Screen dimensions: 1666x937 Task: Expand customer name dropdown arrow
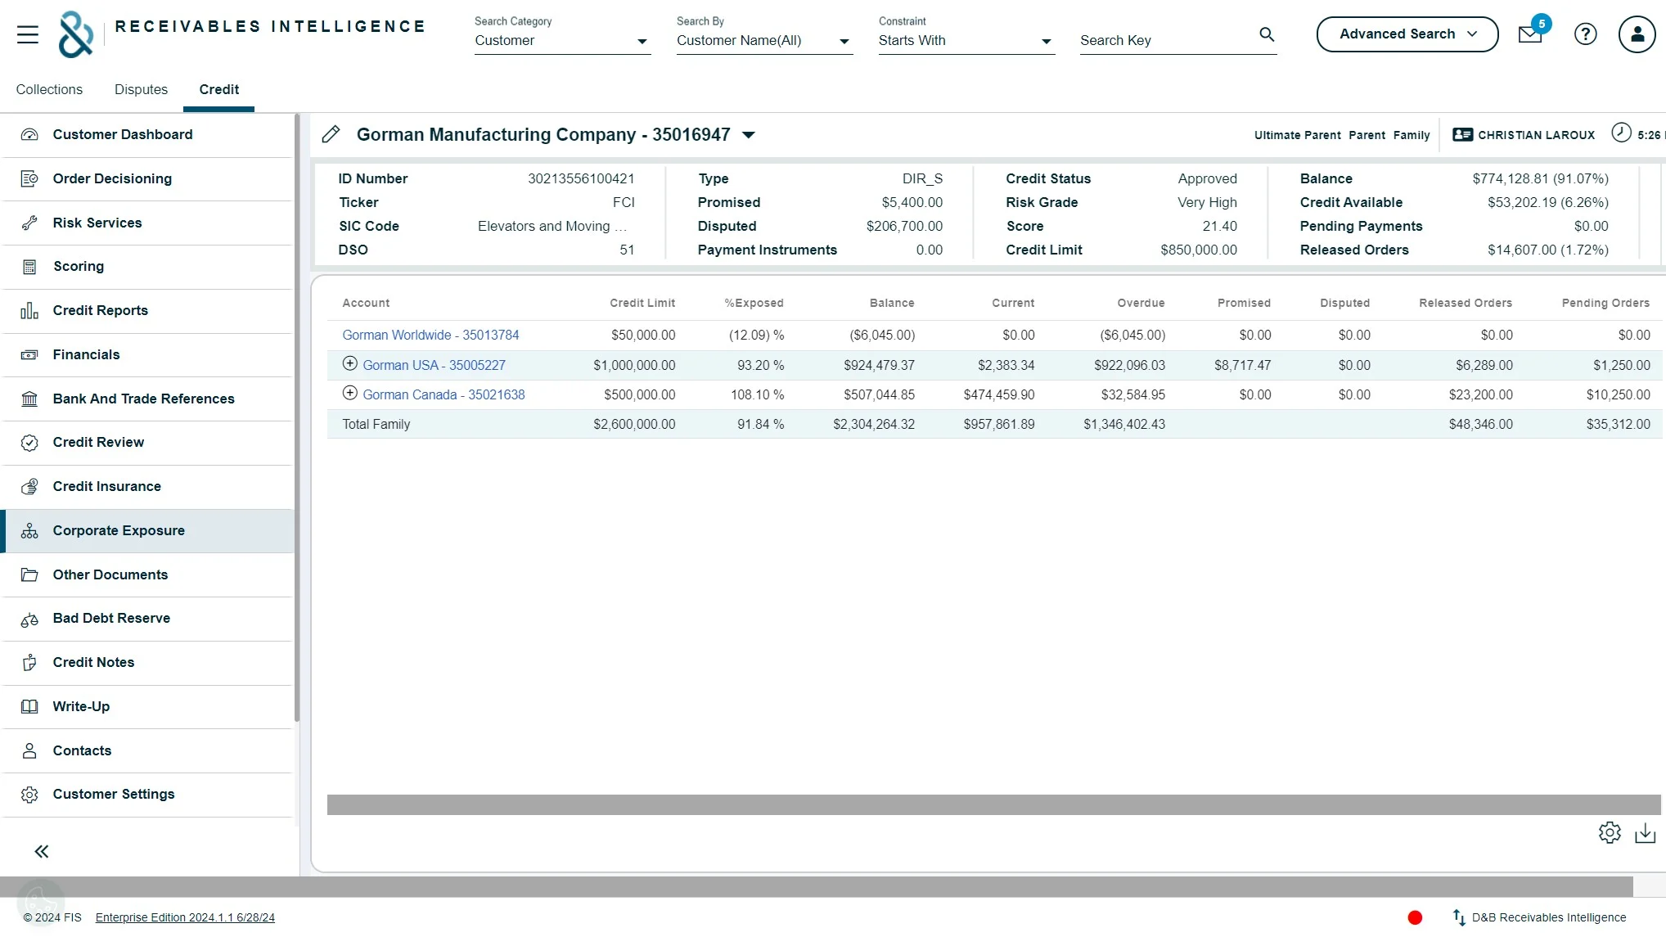[749, 135]
